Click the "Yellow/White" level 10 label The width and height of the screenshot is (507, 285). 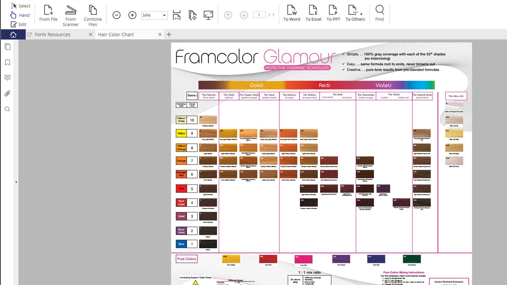coord(181,120)
